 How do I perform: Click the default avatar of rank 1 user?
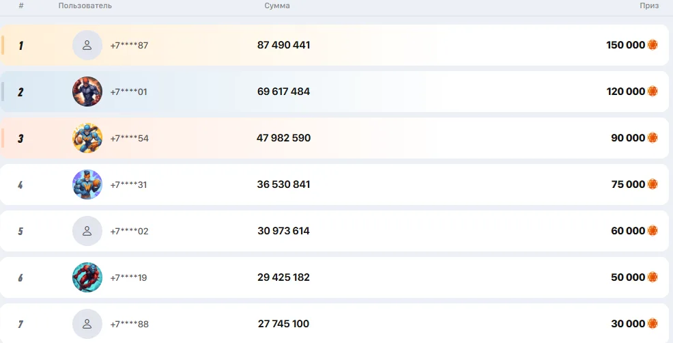click(x=87, y=45)
